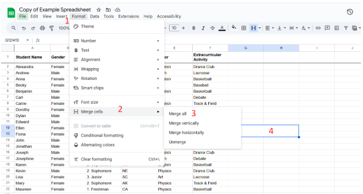Viewport: 363px width, 194px height.
Task: Move spreadsheet to a folder icon
Action: (x=108, y=10)
